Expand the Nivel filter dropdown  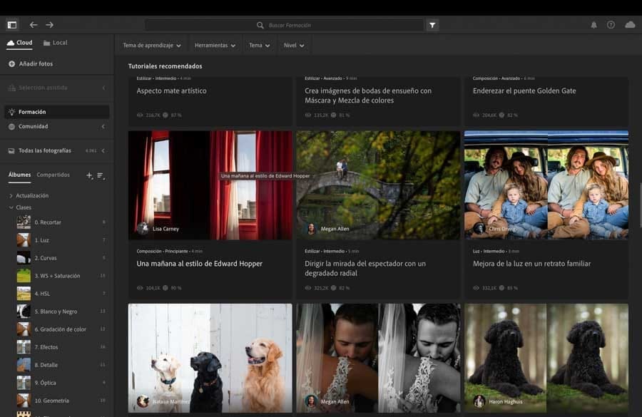tap(294, 45)
